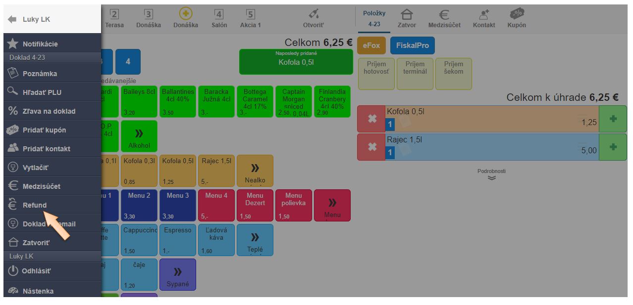Choose Hľadať PLU from side menu
Screen dimensions: 633x305
pos(42,92)
